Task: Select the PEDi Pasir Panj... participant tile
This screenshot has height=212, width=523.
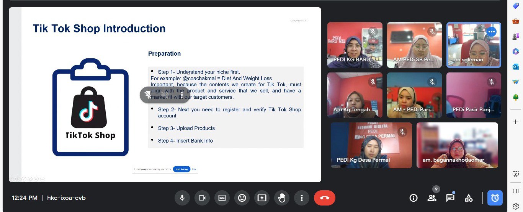Action: coord(474,95)
